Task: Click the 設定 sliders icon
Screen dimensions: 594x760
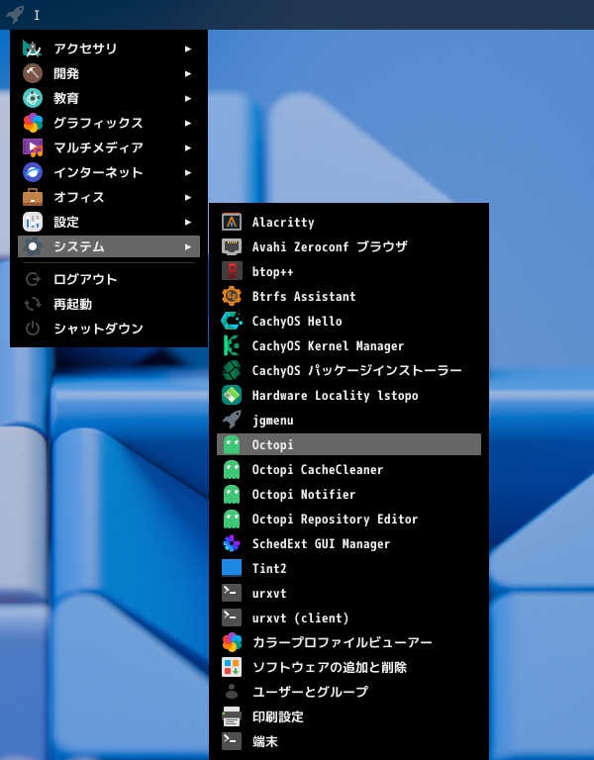Action: tap(33, 222)
